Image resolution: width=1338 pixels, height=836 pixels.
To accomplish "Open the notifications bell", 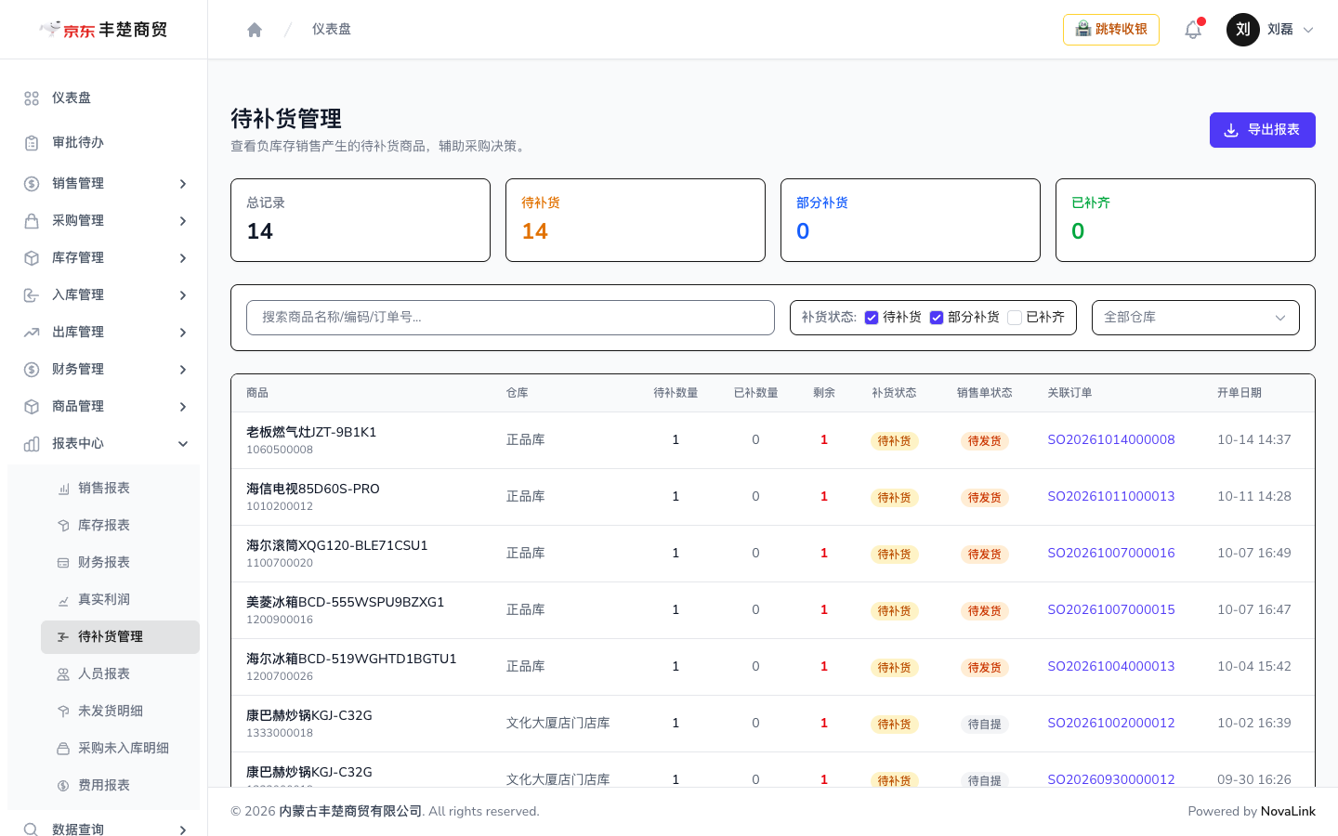I will pyautogui.click(x=1193, y=30).
